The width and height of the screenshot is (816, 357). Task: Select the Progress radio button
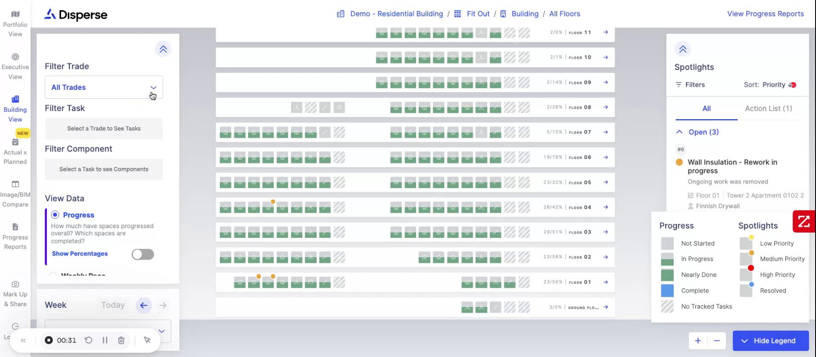[x=55, y=215]
